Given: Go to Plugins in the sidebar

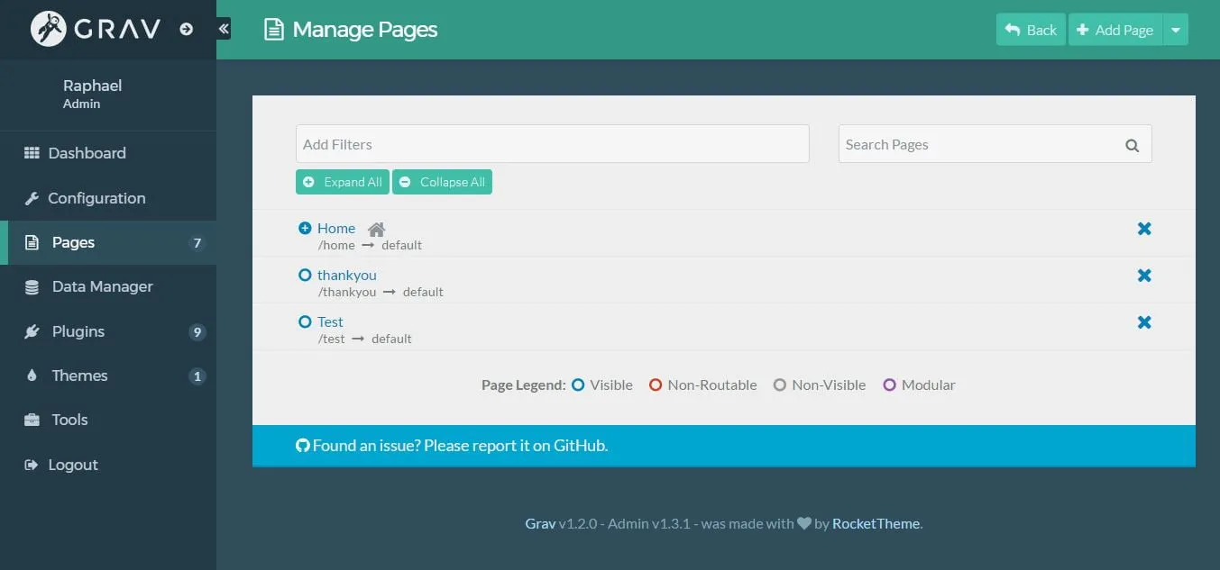Looking at the screenshot, I should 108,331.
